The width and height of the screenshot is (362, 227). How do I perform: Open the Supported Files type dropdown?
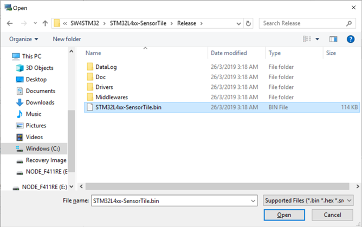[x=308, y=200]
